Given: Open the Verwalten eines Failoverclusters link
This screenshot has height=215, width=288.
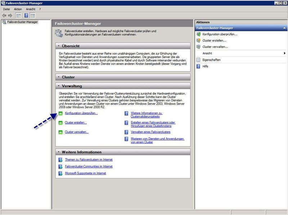Looking at the screenshot, I should tap(150, 132).
